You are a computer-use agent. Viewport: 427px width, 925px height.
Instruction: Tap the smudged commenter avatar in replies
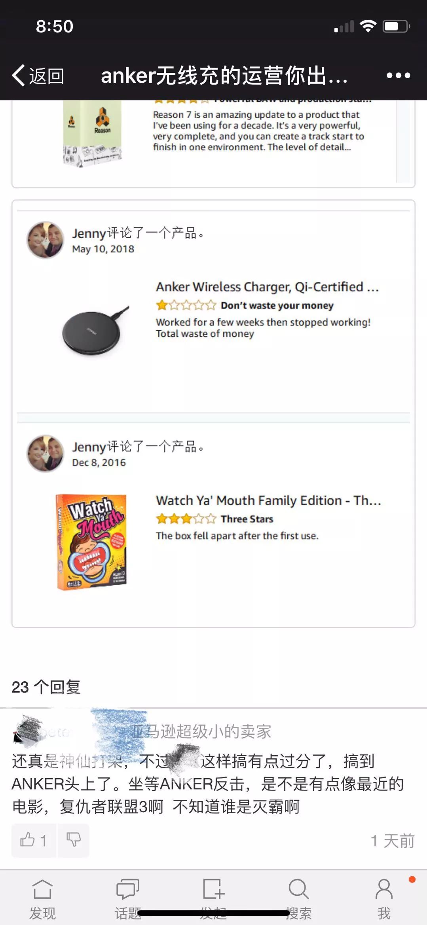tap(27, 731)
